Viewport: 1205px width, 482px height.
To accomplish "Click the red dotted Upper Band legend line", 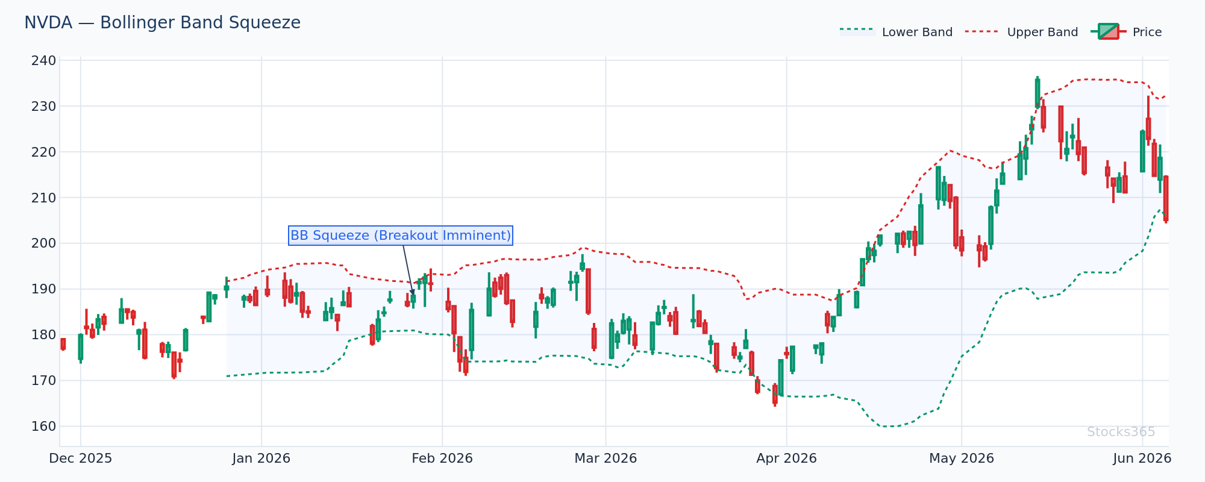I will (x=983, y=31).
